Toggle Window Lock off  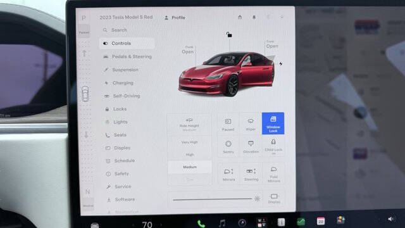(273, 123)
